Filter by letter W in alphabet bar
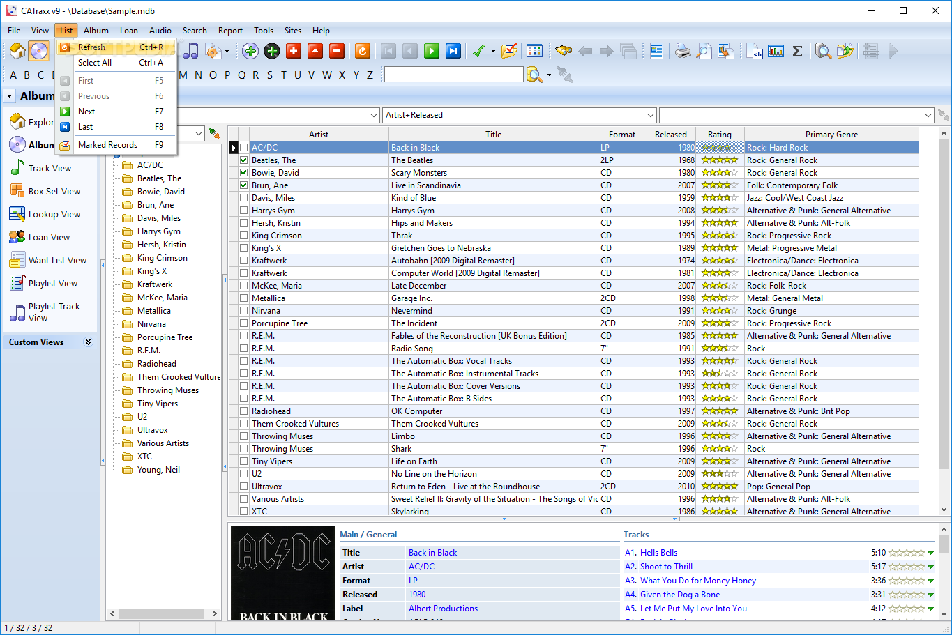The width and height of the screenshot is (952, 635). 326,75
